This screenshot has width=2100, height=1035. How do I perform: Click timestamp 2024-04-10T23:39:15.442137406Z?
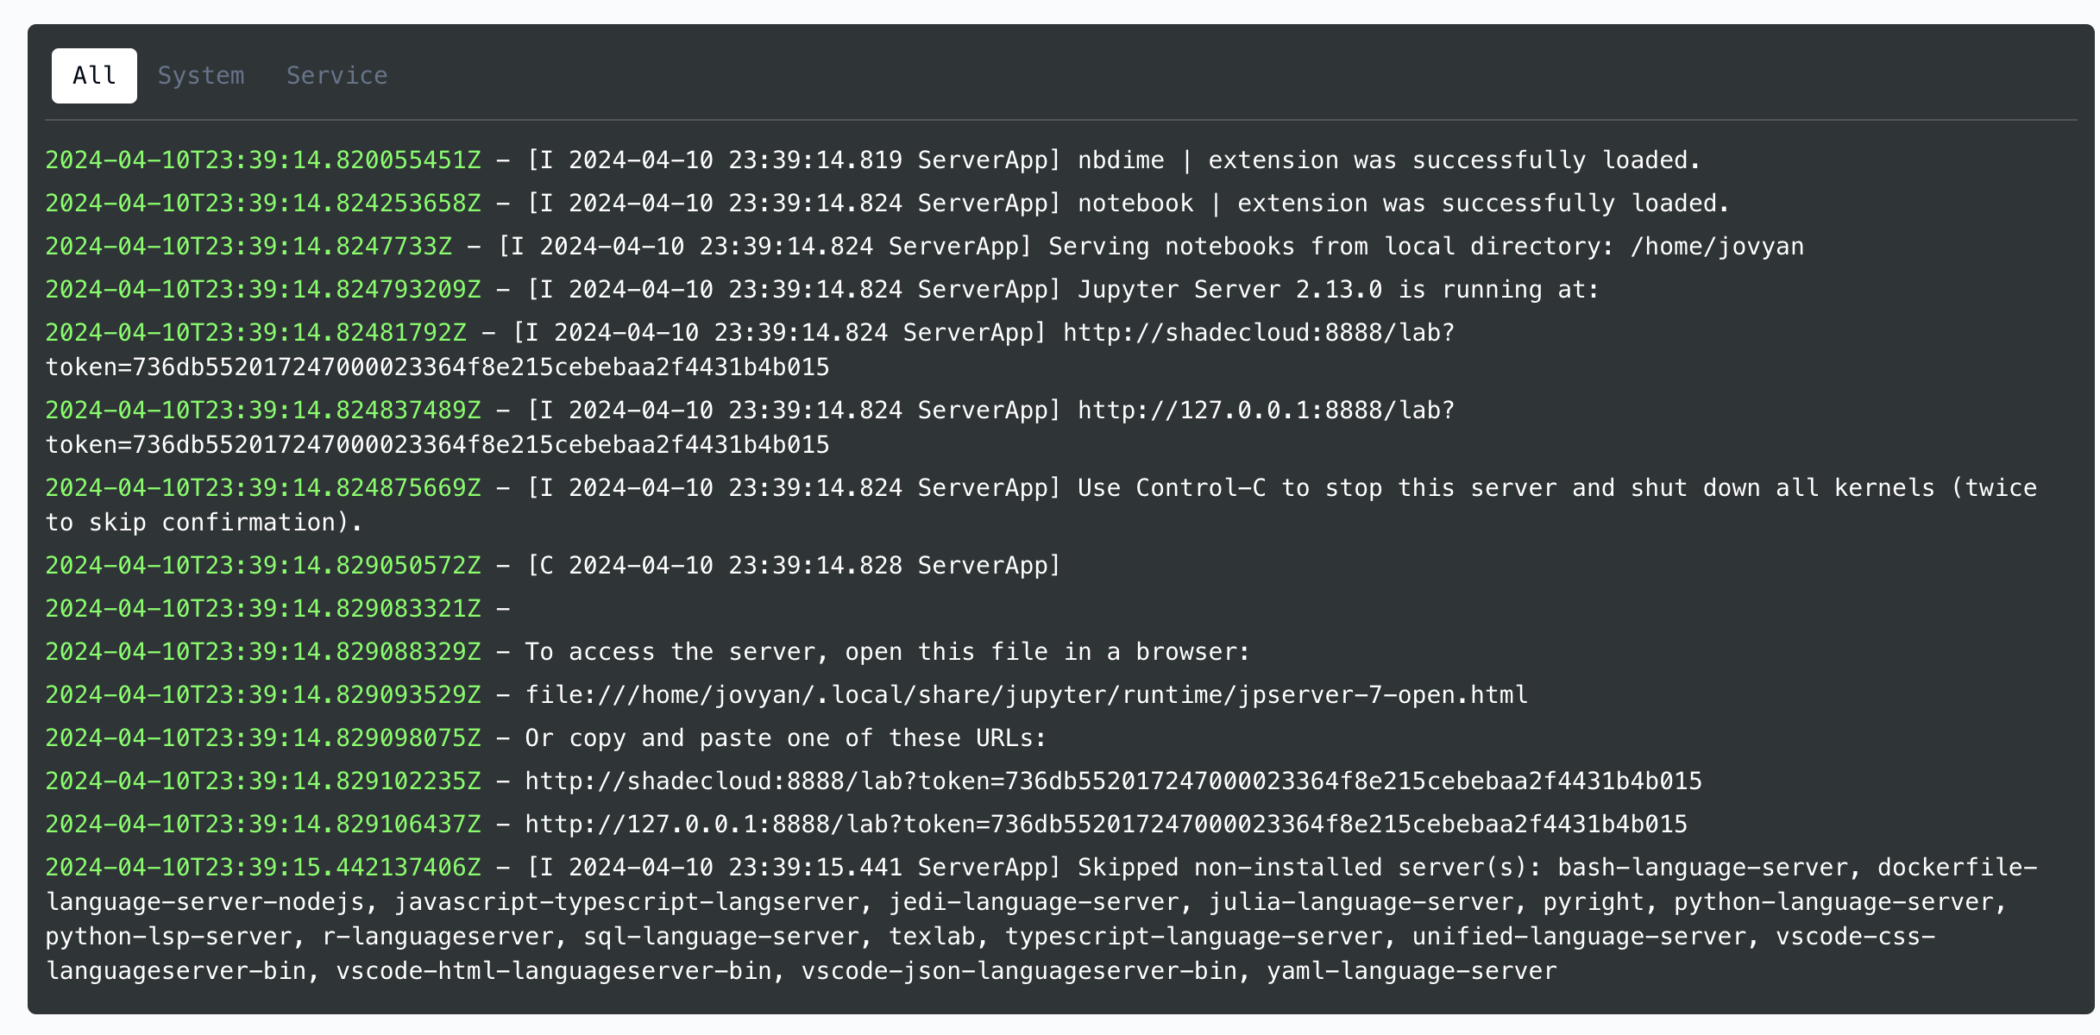coord(263,868)
